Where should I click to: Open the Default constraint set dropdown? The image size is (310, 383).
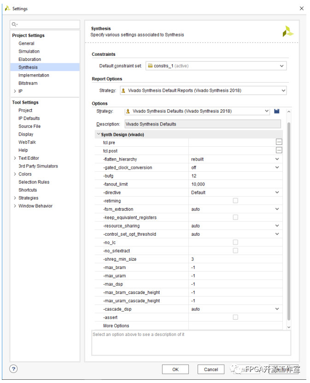(216, 66)
